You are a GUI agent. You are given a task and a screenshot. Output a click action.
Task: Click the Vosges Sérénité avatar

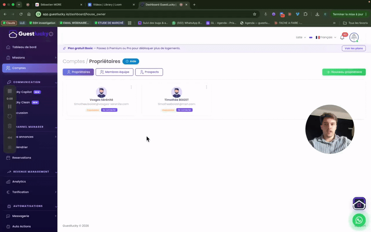pyautogui.click(x=101, y=92)
